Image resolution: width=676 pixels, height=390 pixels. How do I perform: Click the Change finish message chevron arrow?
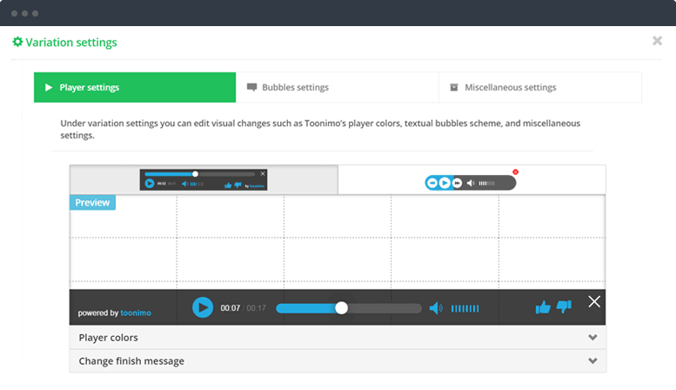tap(592, 360)
